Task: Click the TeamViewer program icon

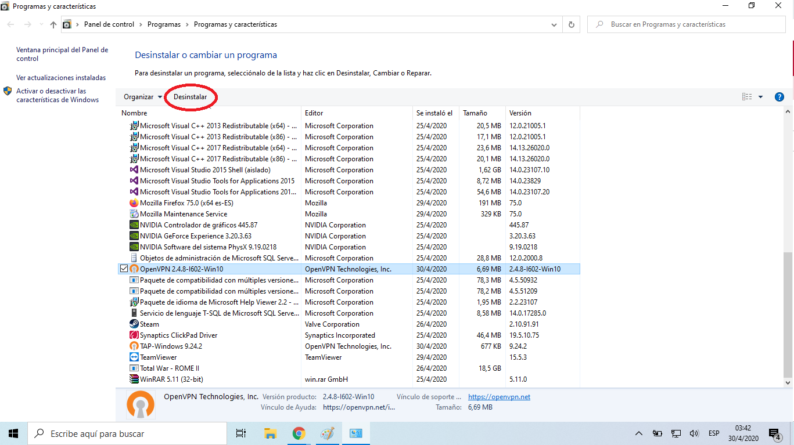Action: (134, 357)
